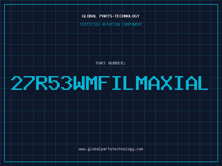Click the .com ending of the website URL
This screenshot has width=222, height=166.
click(x=138, y=149)
